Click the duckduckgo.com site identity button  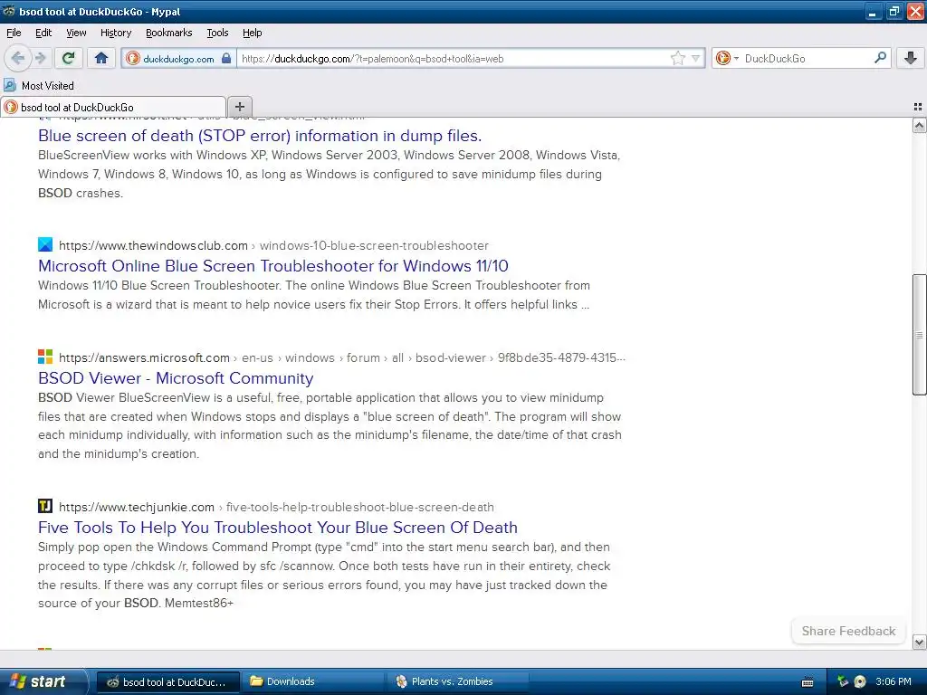[179, 59]
